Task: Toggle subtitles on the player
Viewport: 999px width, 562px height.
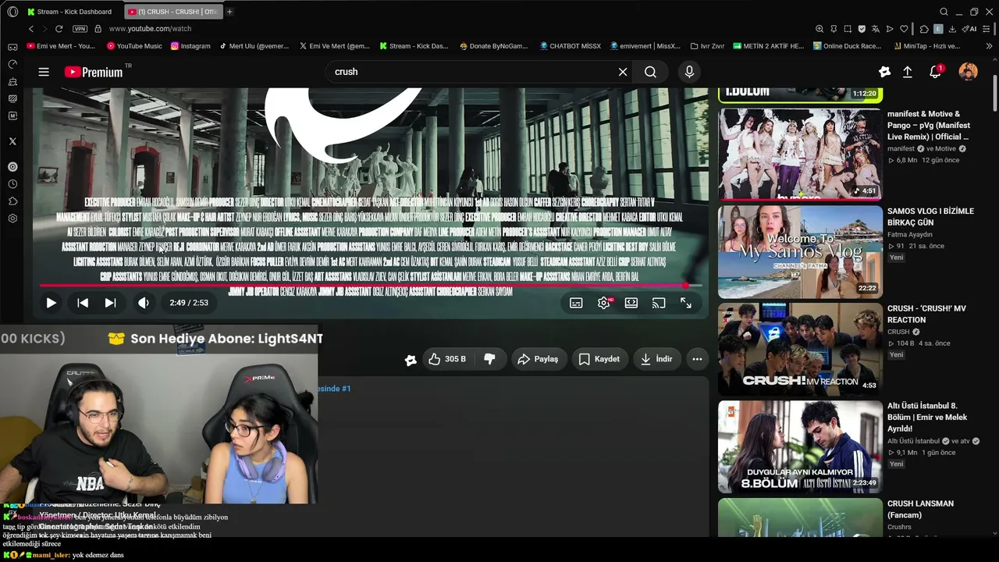Action: [576, 303]
